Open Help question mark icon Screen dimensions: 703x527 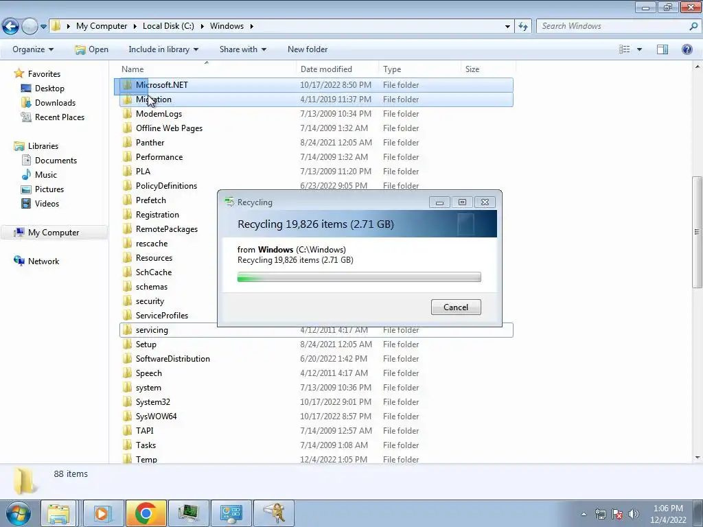point(687,49)
